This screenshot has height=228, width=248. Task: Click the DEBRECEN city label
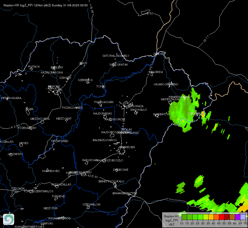127,147
